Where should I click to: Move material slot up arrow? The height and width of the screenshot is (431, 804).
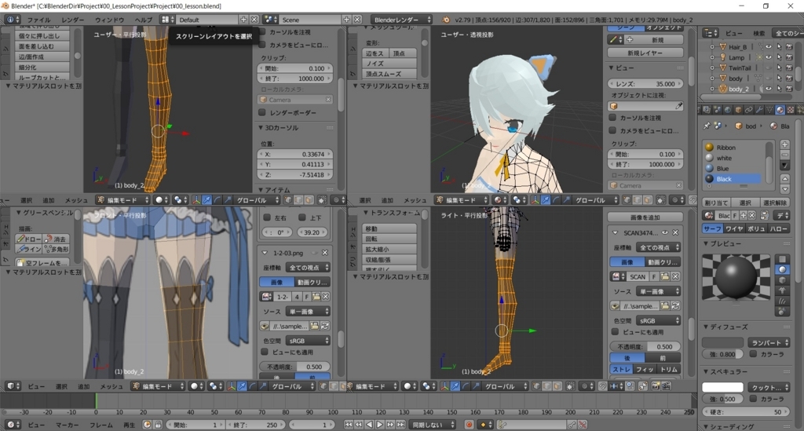[784, 178]
